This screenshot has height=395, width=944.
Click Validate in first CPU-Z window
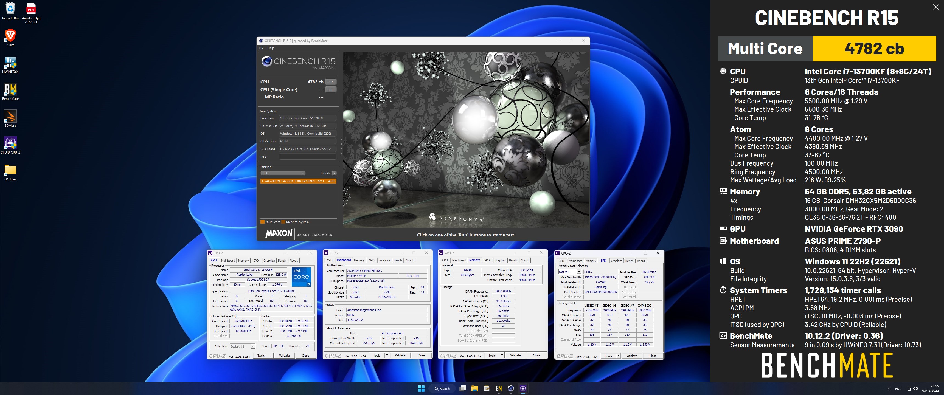pos(284,356)
